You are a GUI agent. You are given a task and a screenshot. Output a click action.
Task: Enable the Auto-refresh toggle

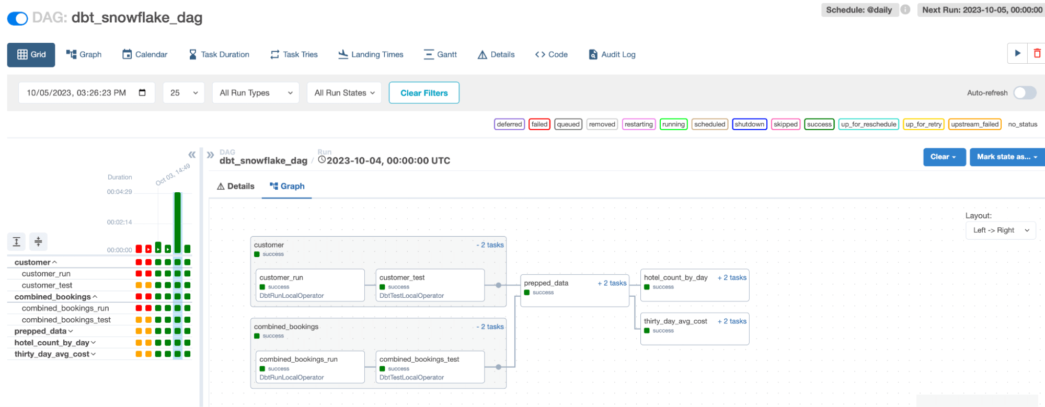point(1024,93)
